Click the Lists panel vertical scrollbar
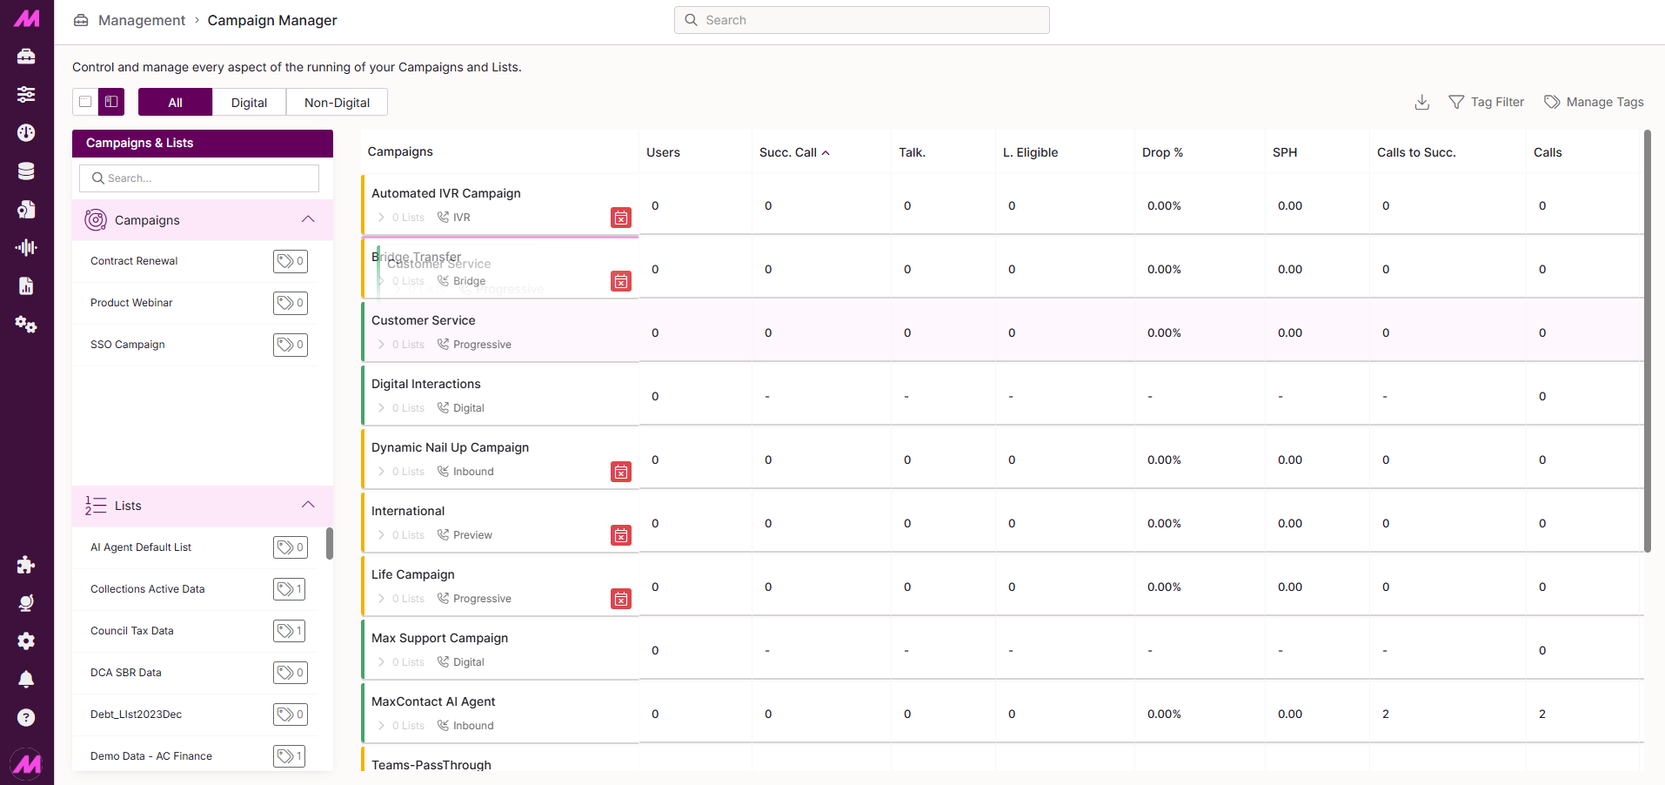 (330, 544)
